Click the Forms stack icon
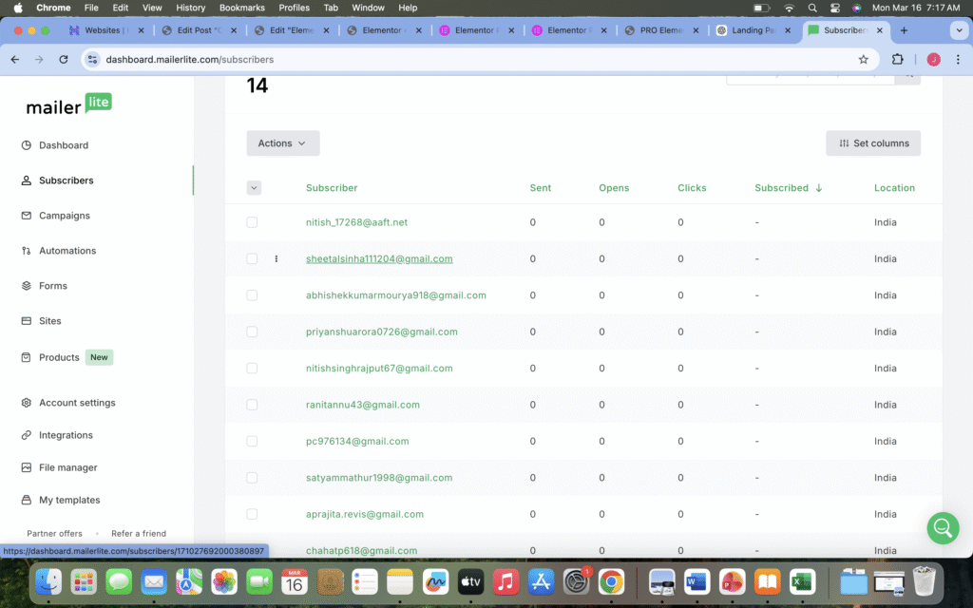Viewport: 973px width, 608px height. (27, 286)
